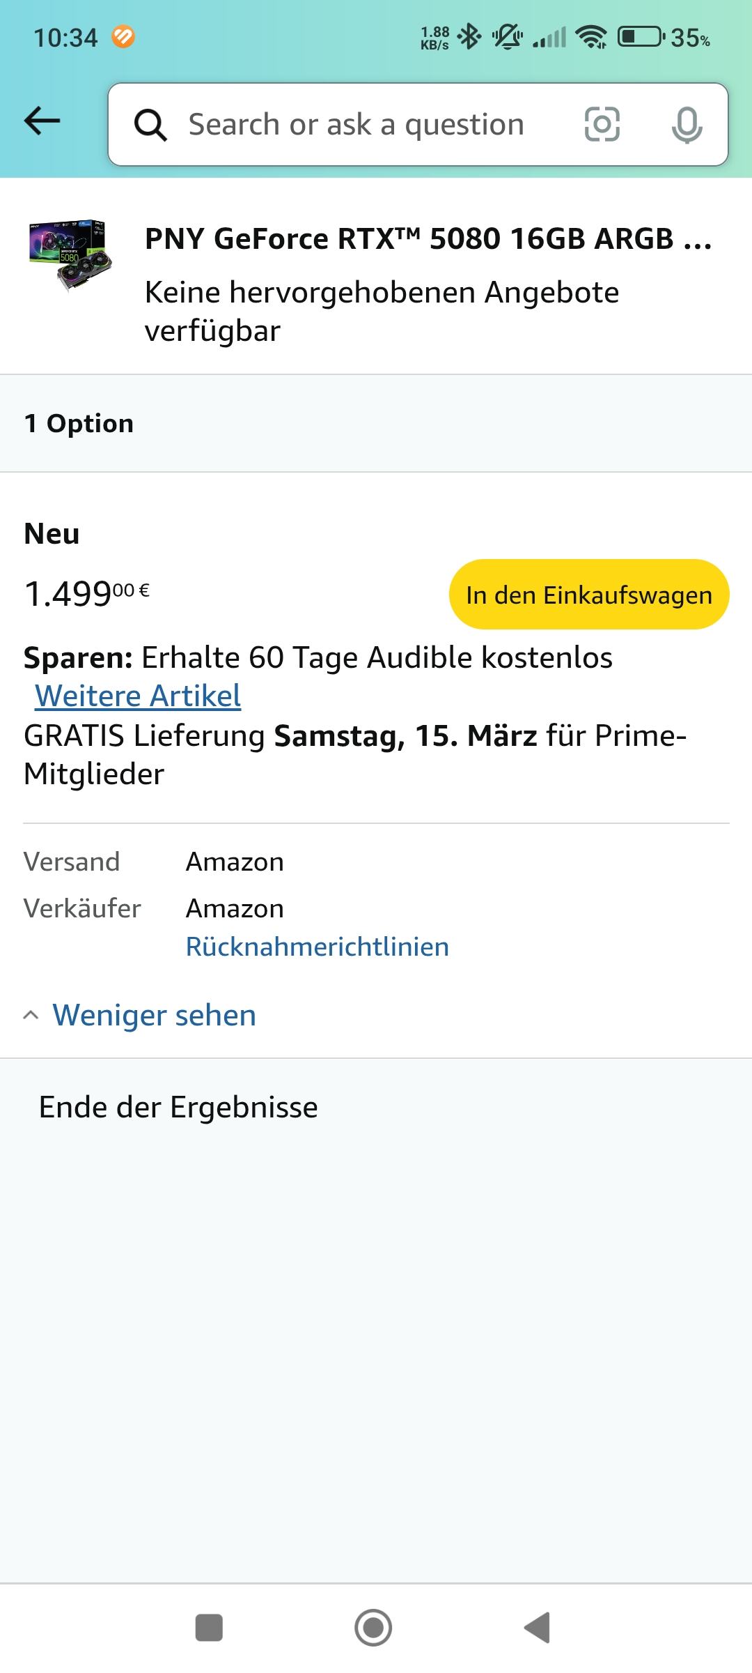Focus the Search or ask a question field
The height and width of the screenshot is (1673, 752).
click(x=356, y=125)
